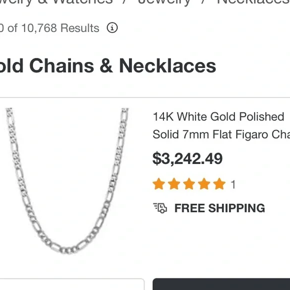Viewport: 290px width, 290px height.
Task: Select the last orange rating star
Action: pyautogui.click(x=219, y=184)
